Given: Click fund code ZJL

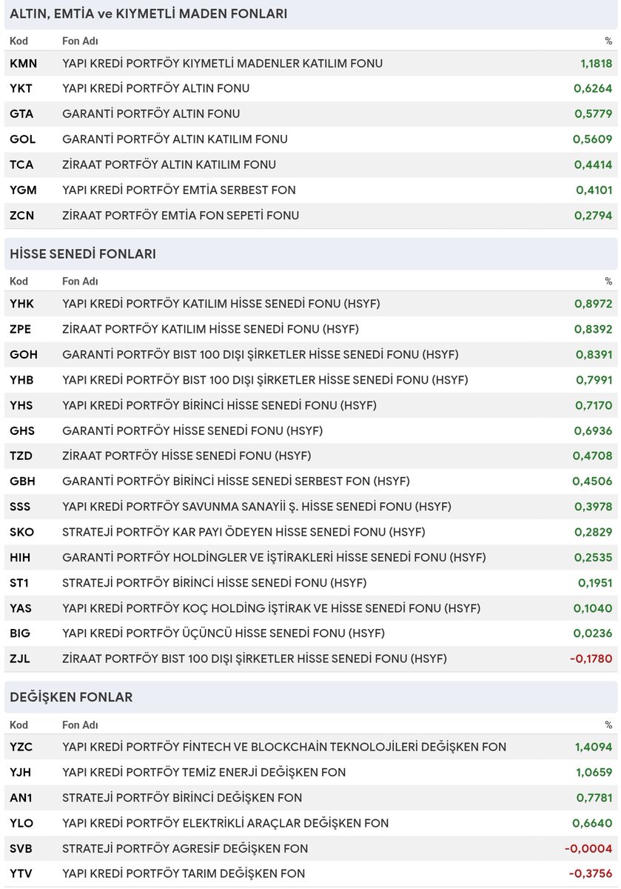Looking at the screenshot, I should tap(21, 659).
